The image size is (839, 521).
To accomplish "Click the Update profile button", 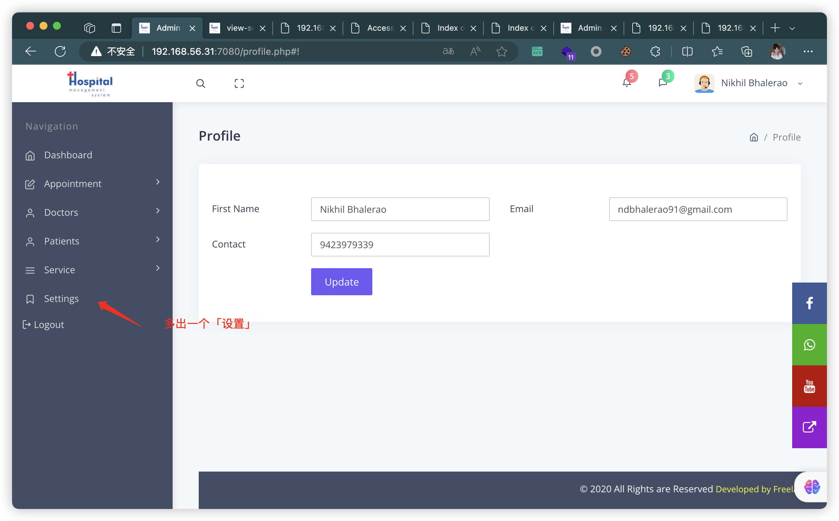I will coord(341,282).
